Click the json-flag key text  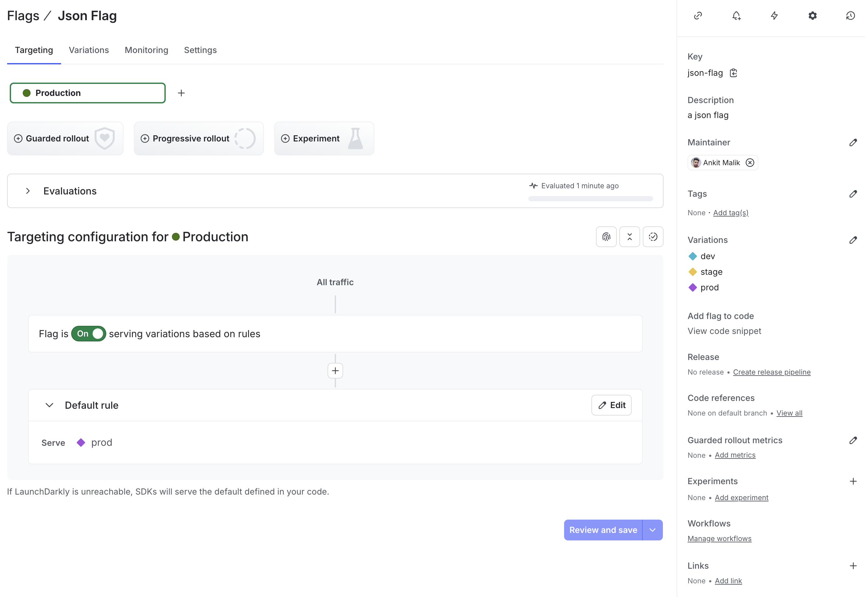click(x=705, y=73)
